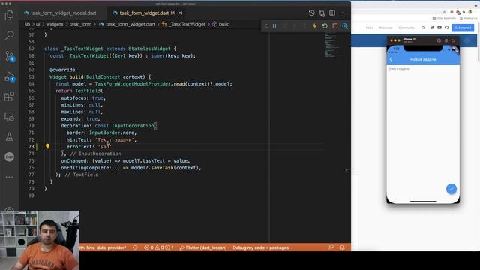Click the debug Step Into button
The height and width of the screenshot is (270, 480).
pos(295,26)
